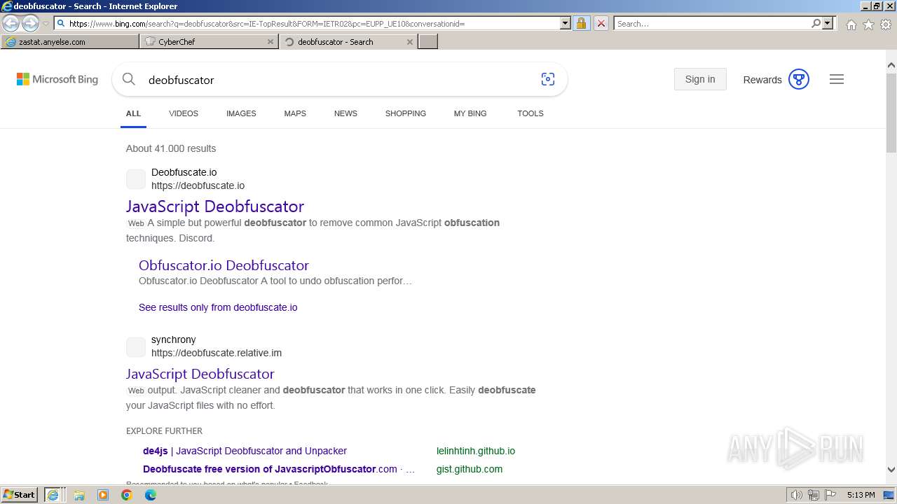Click the Rewards trophy icon
897x504 pixels.
(799, 79)
